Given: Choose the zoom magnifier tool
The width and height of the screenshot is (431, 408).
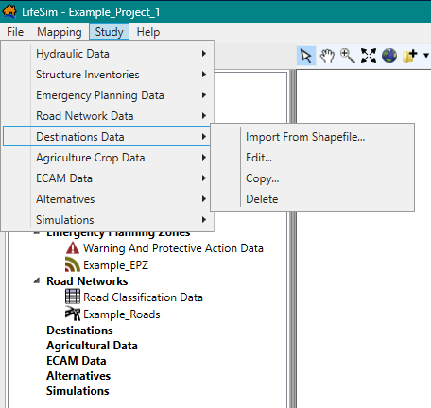Looking at the screenshot, I should click(348, 56).
